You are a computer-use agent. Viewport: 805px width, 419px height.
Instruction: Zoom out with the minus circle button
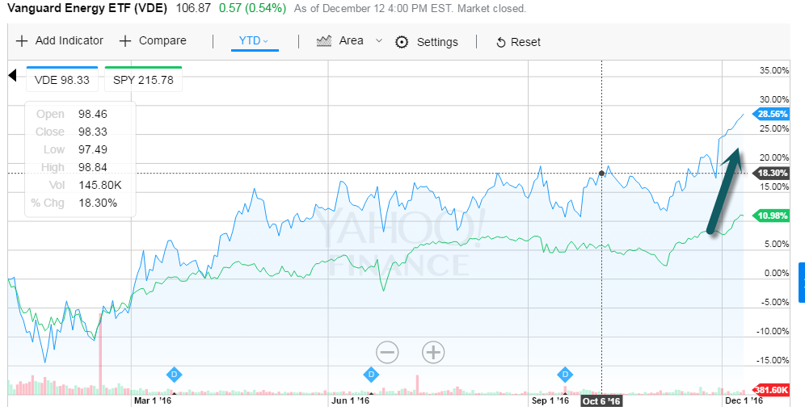(387, 352)
